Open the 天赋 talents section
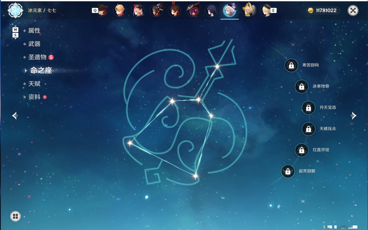The width and height of the screenshot is (368, 230). [x=34, y=84]
